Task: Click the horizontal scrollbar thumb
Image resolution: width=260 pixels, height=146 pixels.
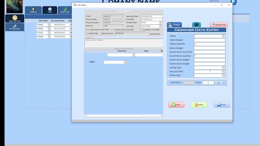Action: [115, 116]
